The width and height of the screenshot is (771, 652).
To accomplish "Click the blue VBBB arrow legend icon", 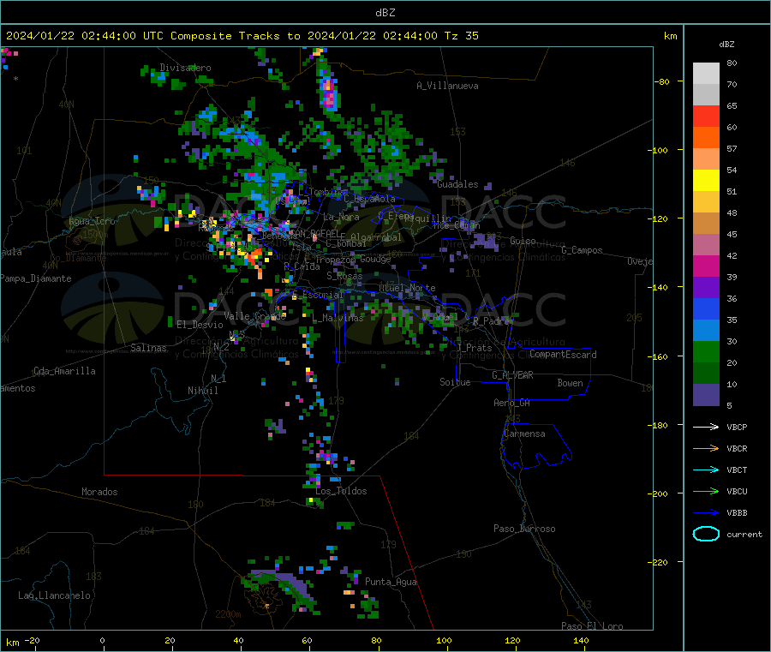I will (706, 513).
